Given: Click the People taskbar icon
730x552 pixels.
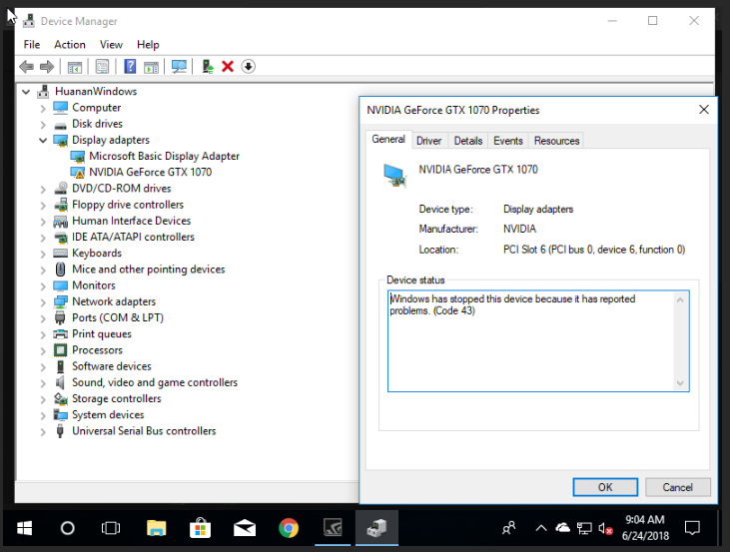Looking at the screenshot, I should point(509,528).
